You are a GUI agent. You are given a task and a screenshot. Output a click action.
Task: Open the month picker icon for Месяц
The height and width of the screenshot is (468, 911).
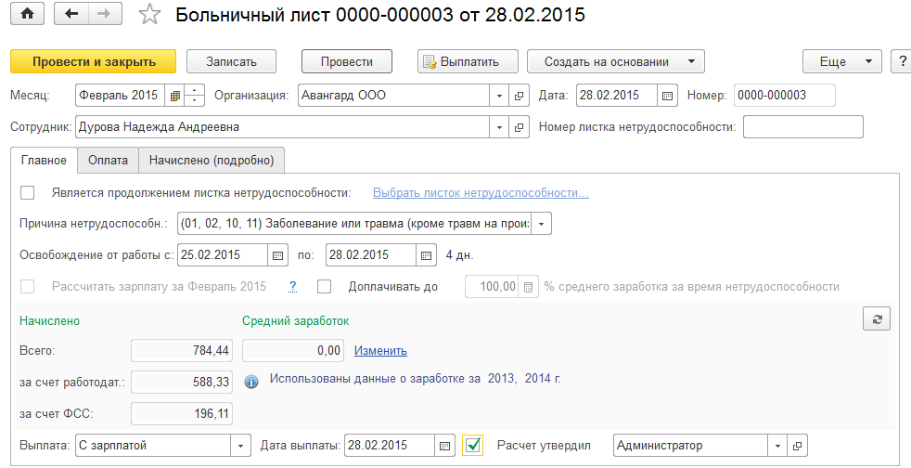174,96
